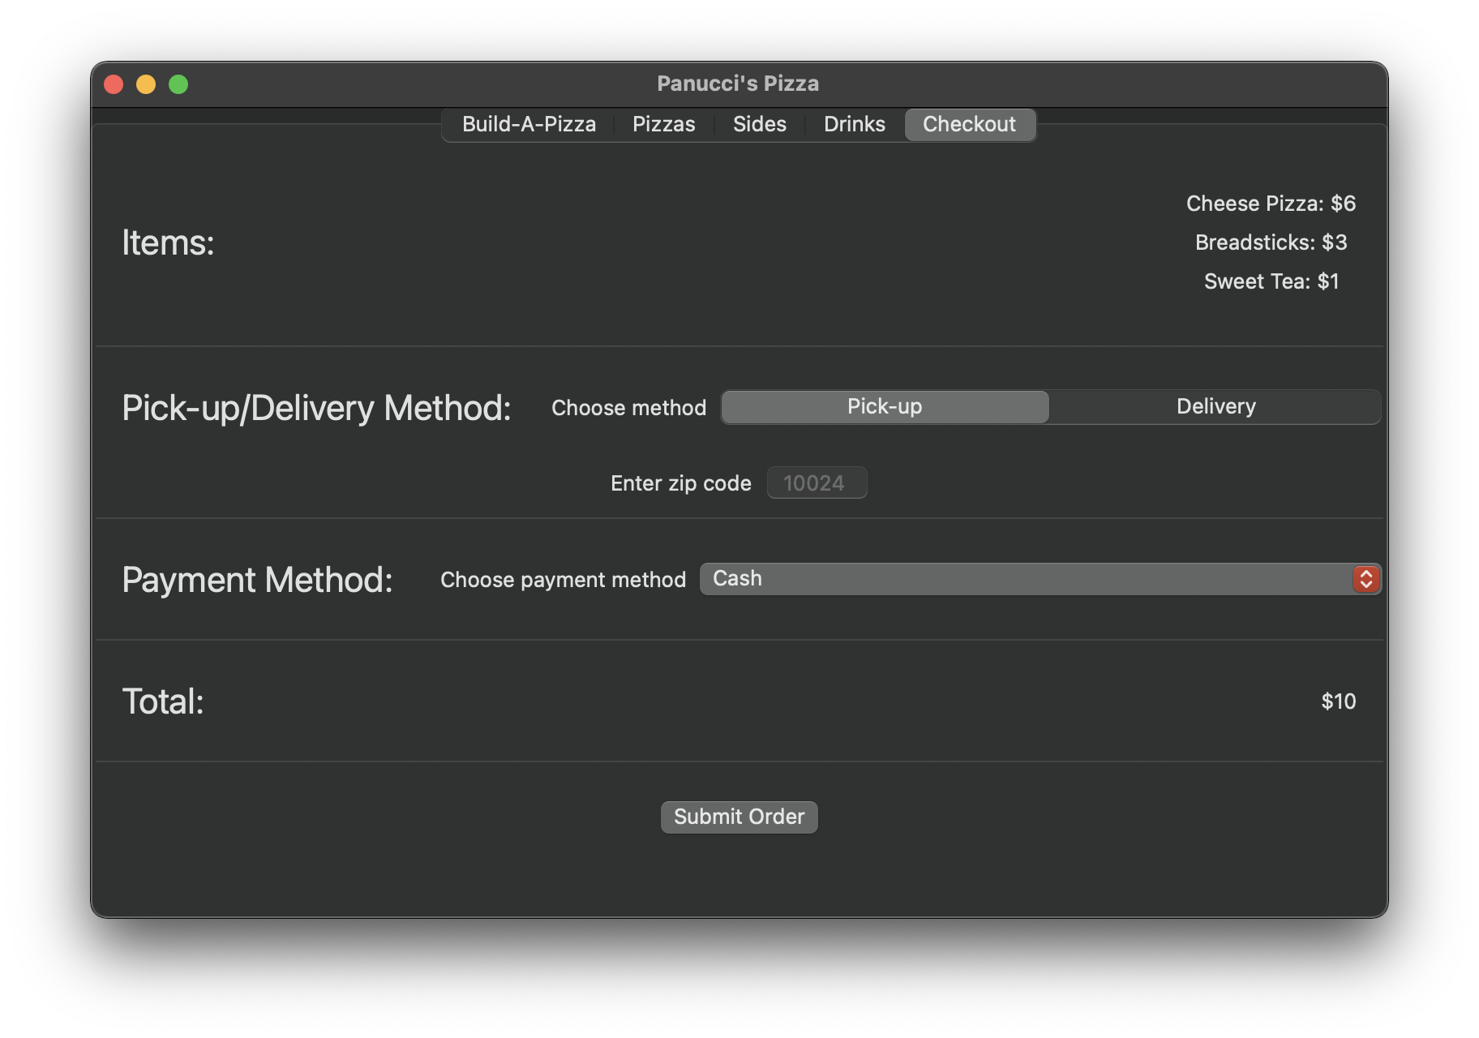Close the Panucci's Pizza window
Image resolution: width=1479 pixels, height=1038 pixels.
114,84
